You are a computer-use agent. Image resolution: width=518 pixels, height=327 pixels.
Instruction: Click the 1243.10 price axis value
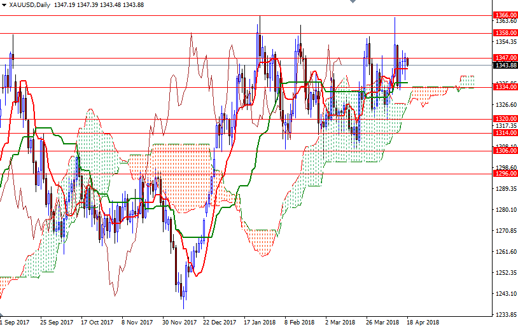point(506,294)
